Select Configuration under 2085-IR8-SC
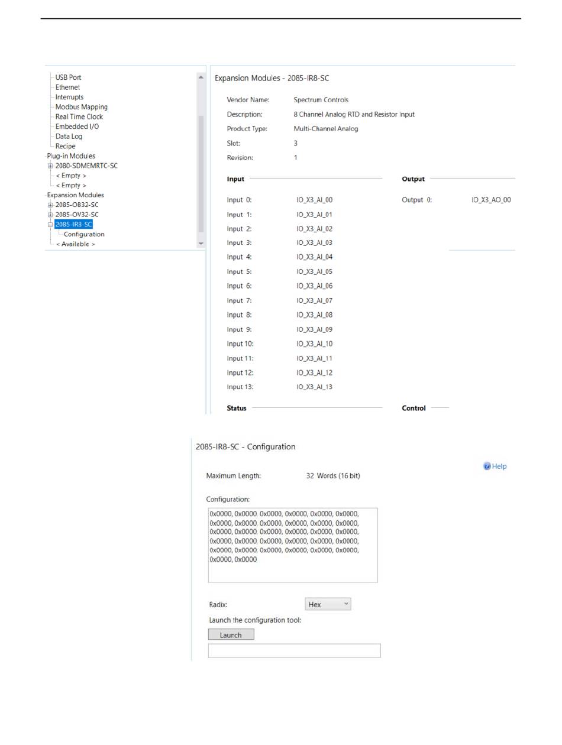The height and width of the screenshot is (745, 562). 83,234
